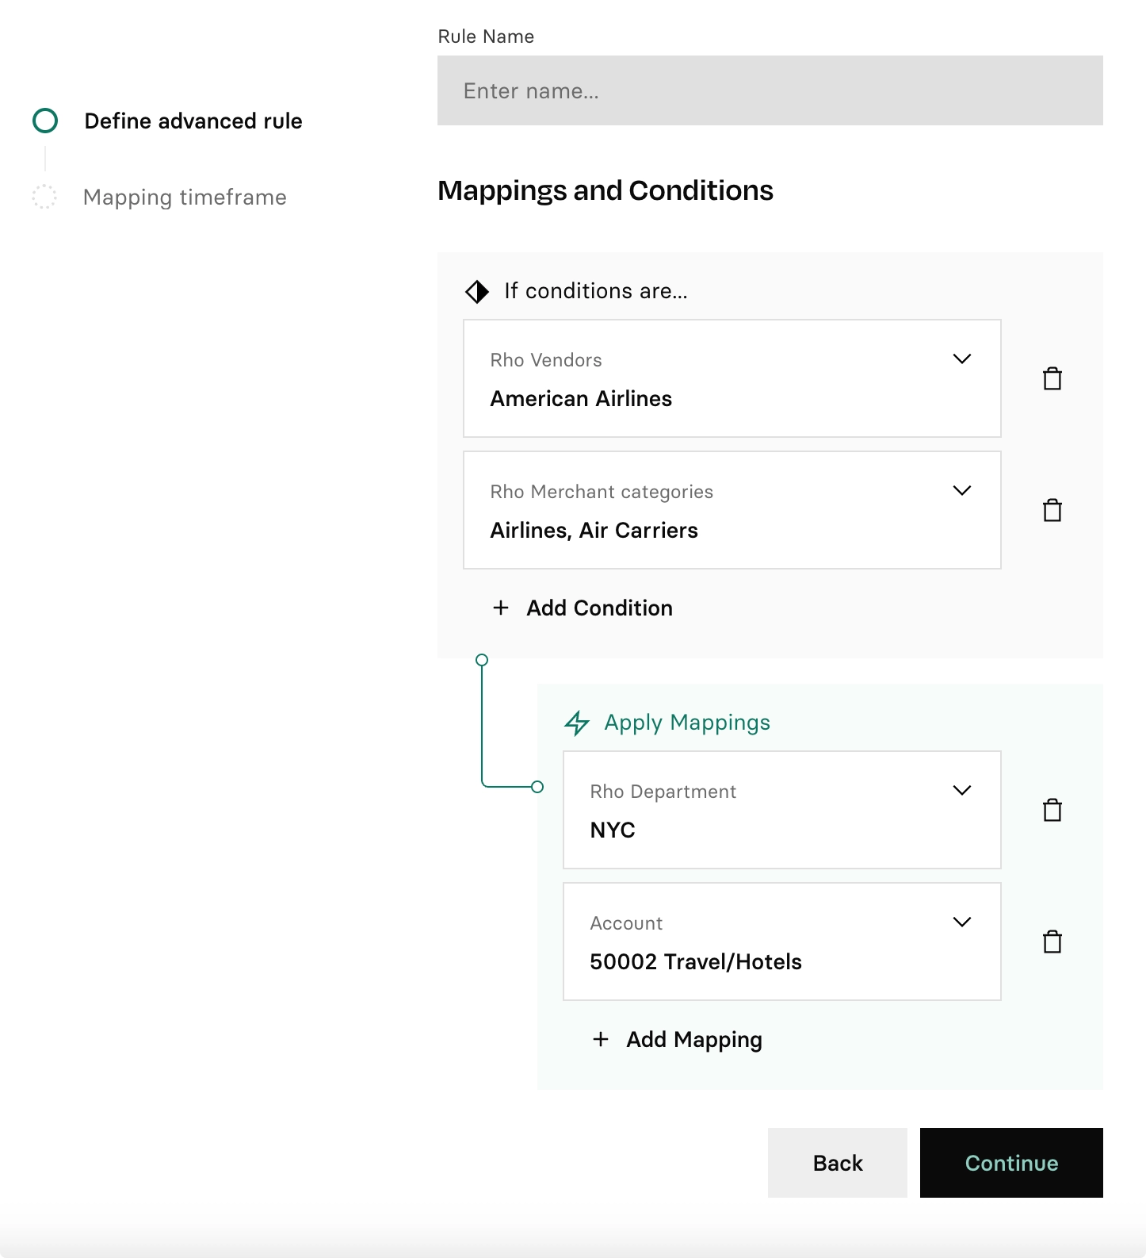Click the plus icon beside Add Condition
The image size is (1146, 1258).
click(501, 608)
